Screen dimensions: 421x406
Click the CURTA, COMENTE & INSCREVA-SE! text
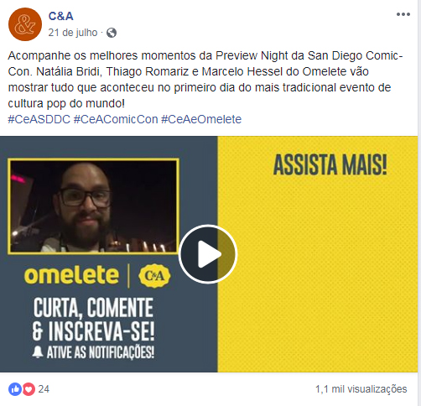(x=93, y=320)
